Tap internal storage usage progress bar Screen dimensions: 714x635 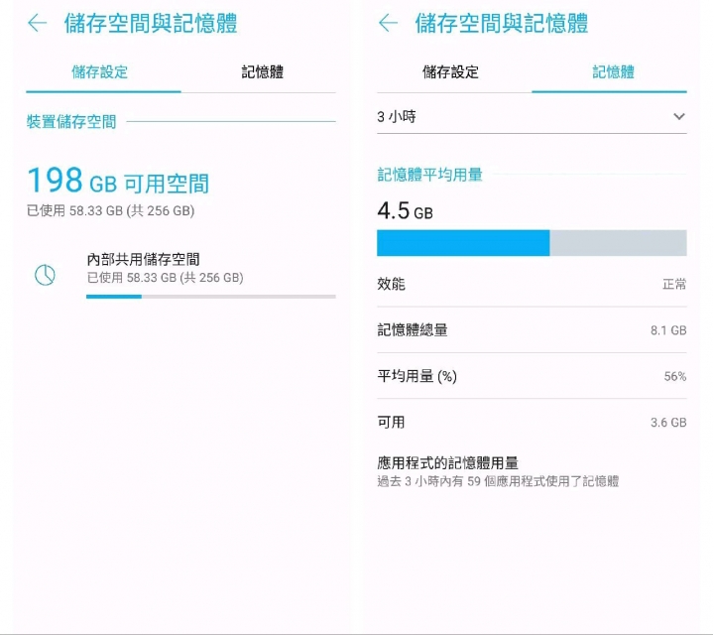point(211,297)
